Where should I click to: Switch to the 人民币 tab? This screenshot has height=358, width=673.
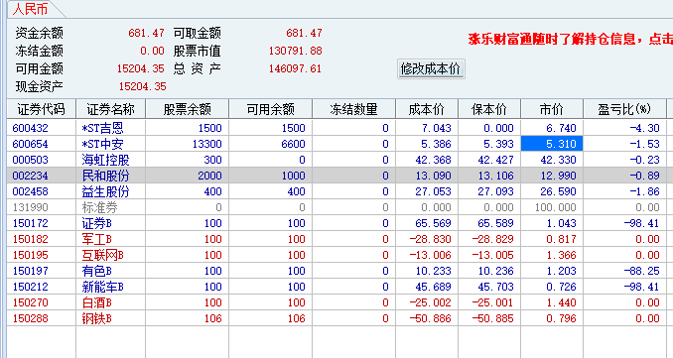[30, 9]
